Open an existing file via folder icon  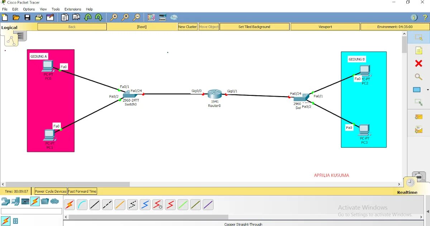[16, 17]
